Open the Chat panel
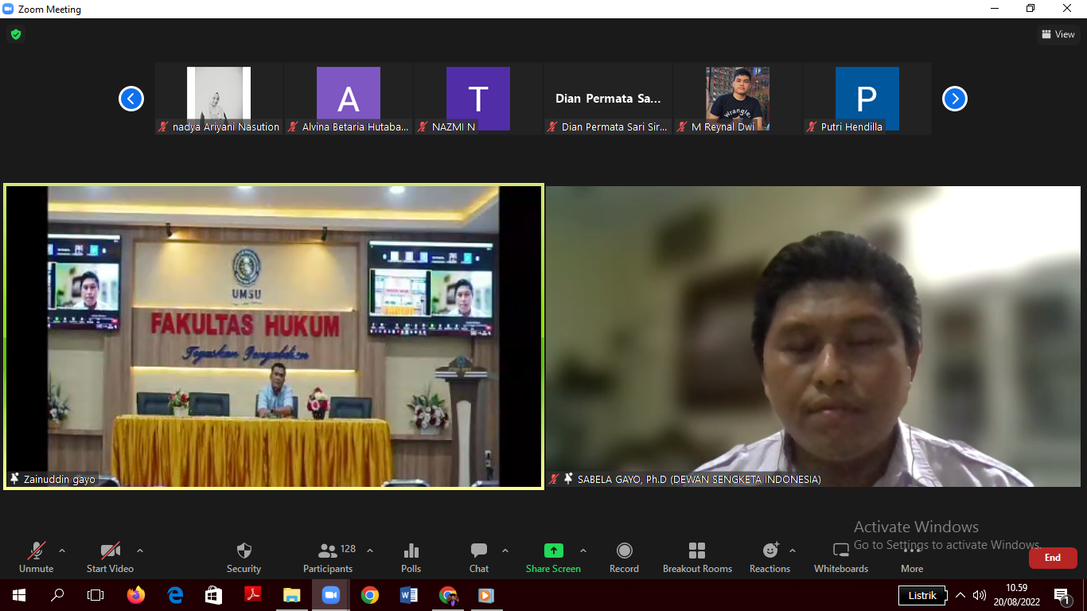 pyautogui.click(x=478, y=557)
